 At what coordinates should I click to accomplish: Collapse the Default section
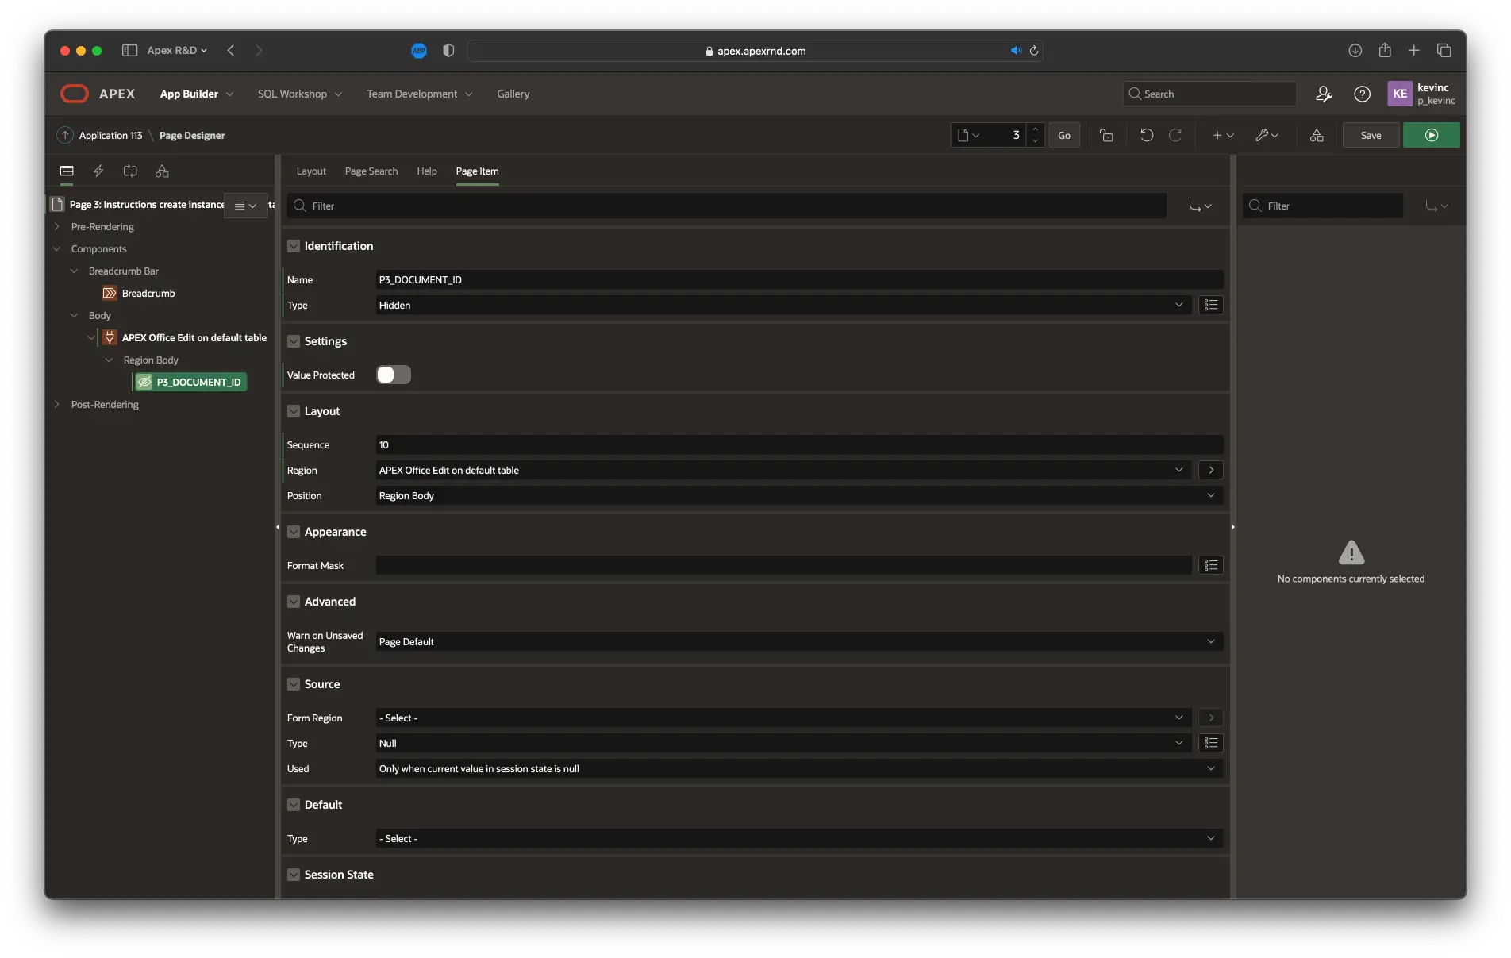(x=294, y=805)
